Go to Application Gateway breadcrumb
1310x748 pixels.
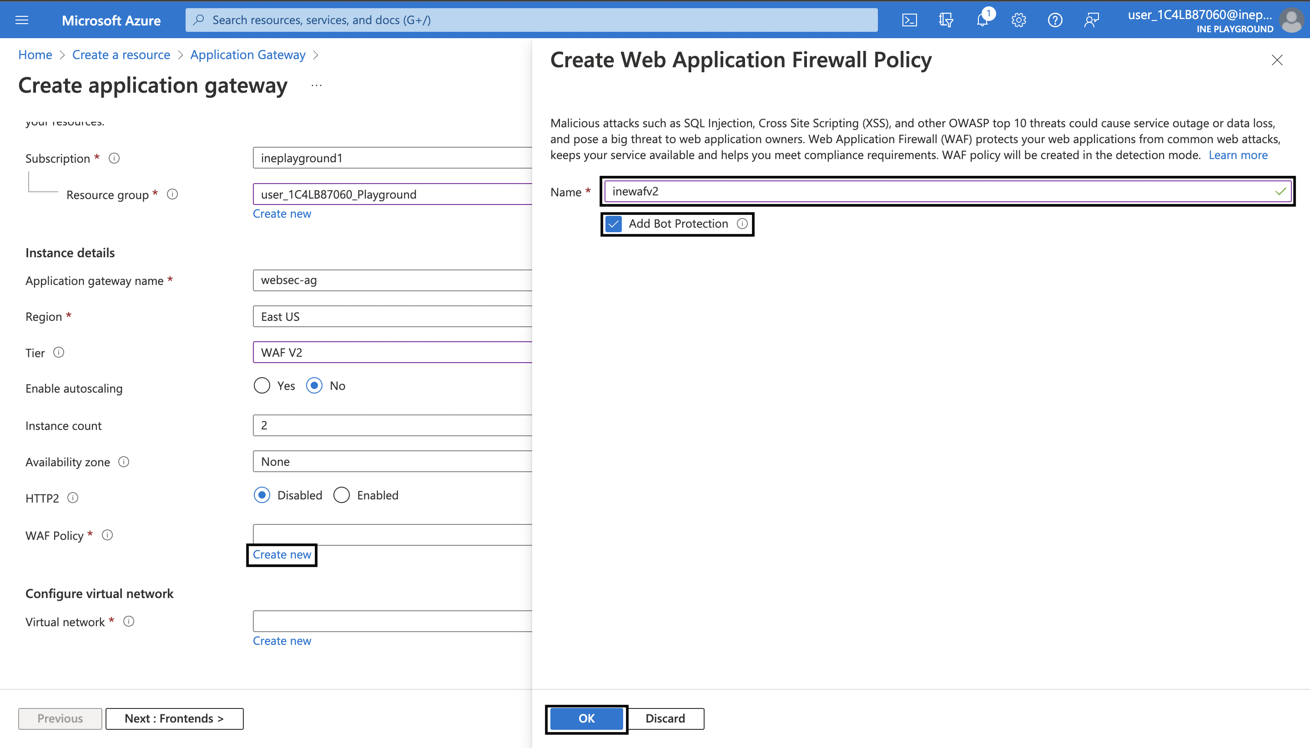[248, 55]
